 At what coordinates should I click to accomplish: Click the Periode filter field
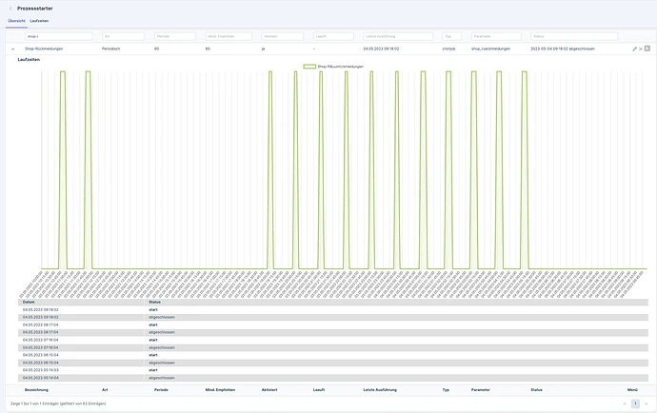click(x=175, y=36)
